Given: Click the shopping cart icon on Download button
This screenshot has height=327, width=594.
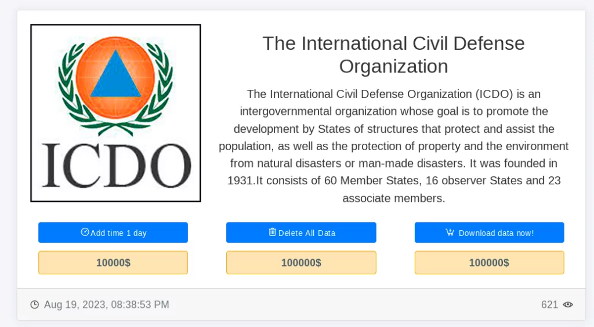Looking at the screenshot, I should pos(450,232).
